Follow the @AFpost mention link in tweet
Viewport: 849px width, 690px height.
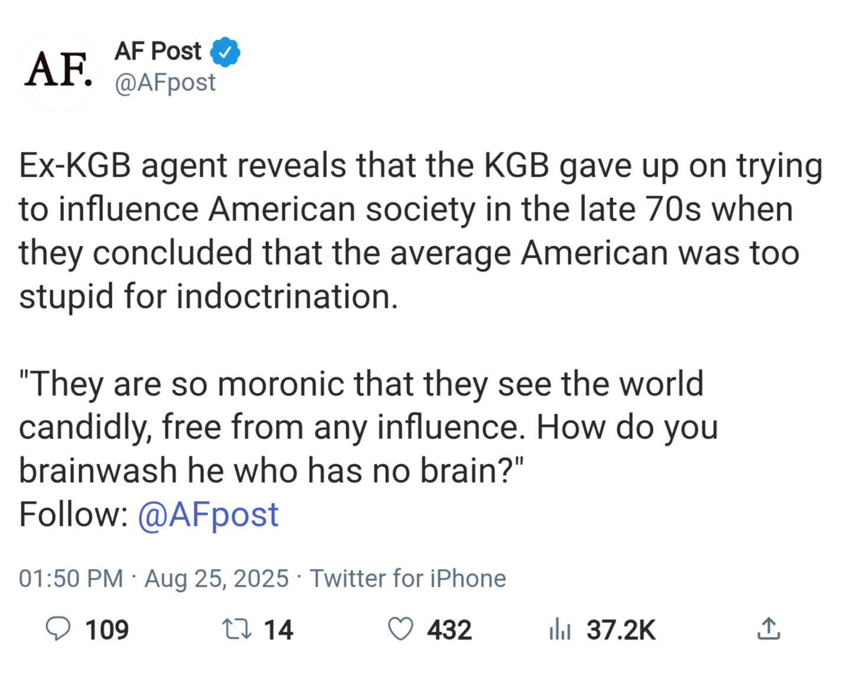(208, 515)
